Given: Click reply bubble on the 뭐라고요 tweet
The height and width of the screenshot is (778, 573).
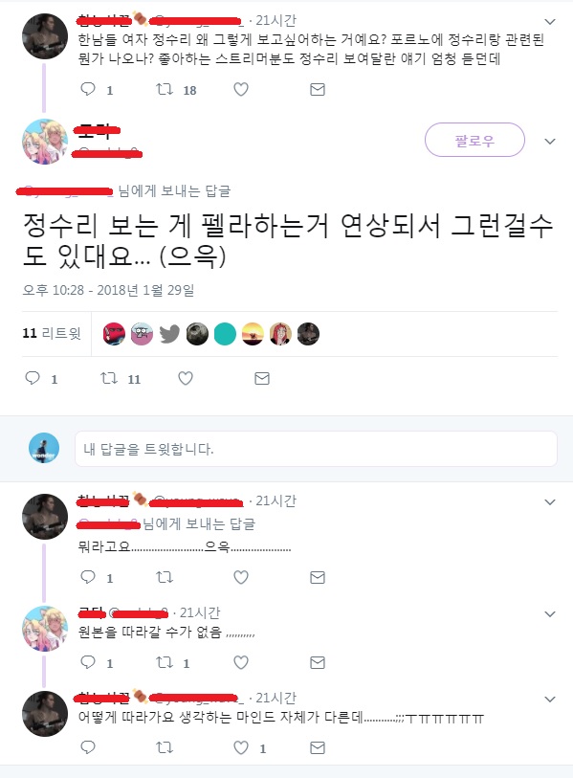Looking at the screenshot, I should 88,576.
